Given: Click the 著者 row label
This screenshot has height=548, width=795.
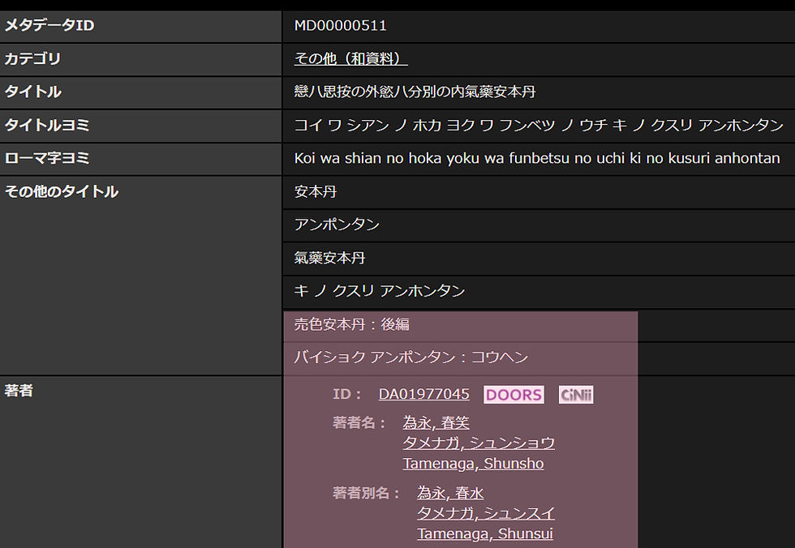Looking at the screenshot, I should [19, 391].
